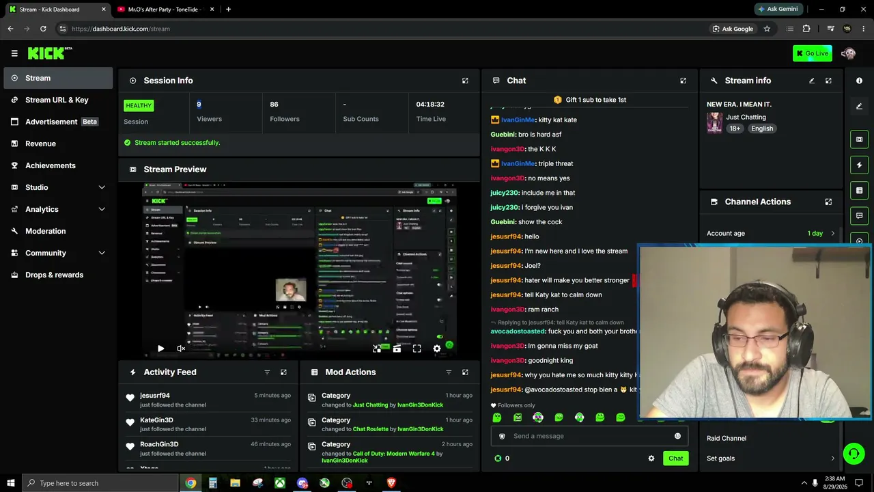Pop out the Activity Feed panel
The height and width of the screenshot is (492, 874).
tap(283, 372)
